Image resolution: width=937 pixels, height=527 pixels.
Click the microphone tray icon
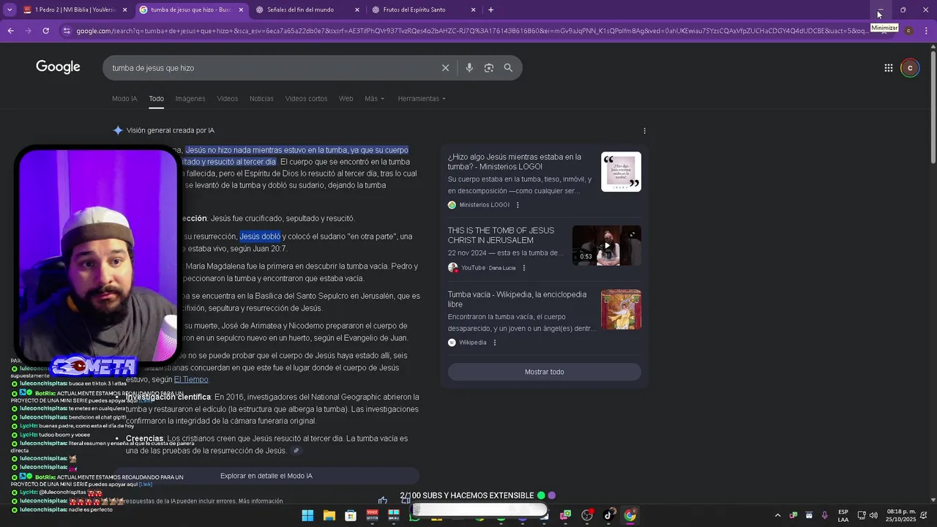click(x=824, y=515)
